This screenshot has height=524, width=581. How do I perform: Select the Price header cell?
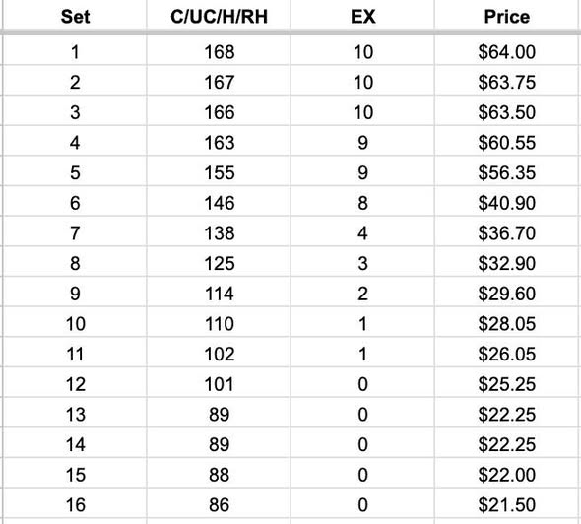507,17
